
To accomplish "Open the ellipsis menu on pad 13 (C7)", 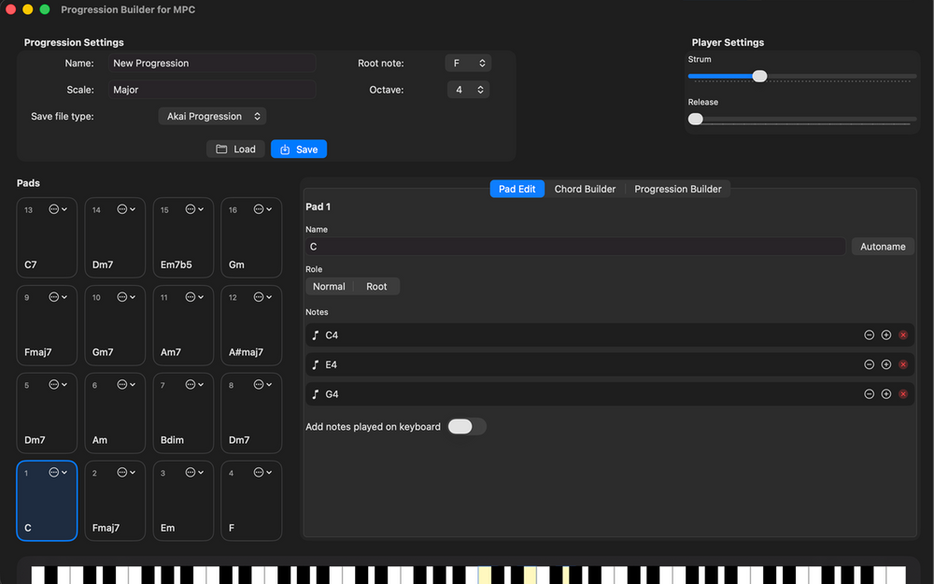I will pos(57,209).
